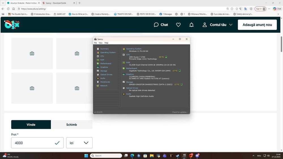Screen dimensions: 283x159
Task: Add page to favorites star
Action: pyautogui.click(x=237, y=9)
